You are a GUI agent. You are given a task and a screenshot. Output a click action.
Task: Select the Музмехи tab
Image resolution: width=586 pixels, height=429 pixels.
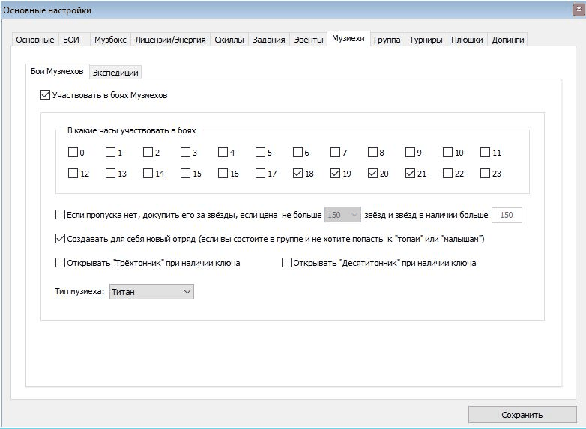click(348, 38)
